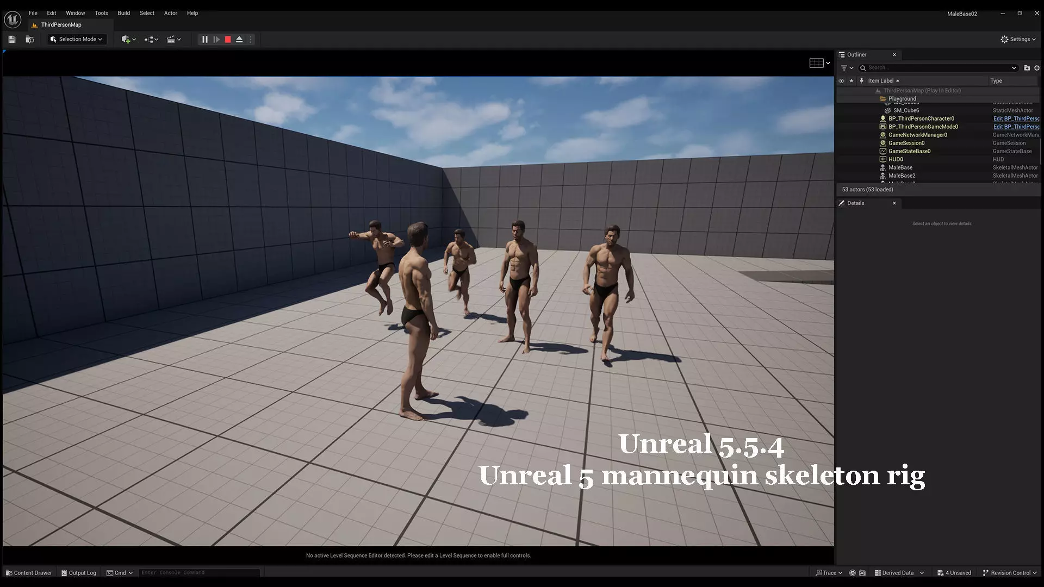
Task: Open the Edit menu
Action: pos(52,13)
